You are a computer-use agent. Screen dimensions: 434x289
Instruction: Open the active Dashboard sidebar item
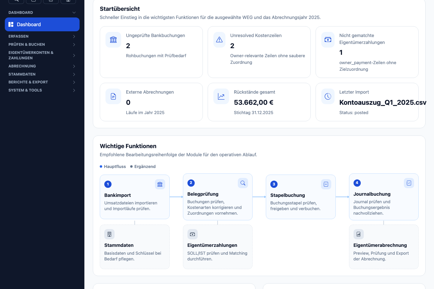pos(42,24)
